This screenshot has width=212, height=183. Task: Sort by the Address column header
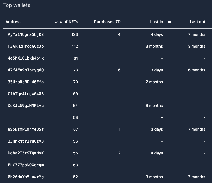click(x=13, y=22)
